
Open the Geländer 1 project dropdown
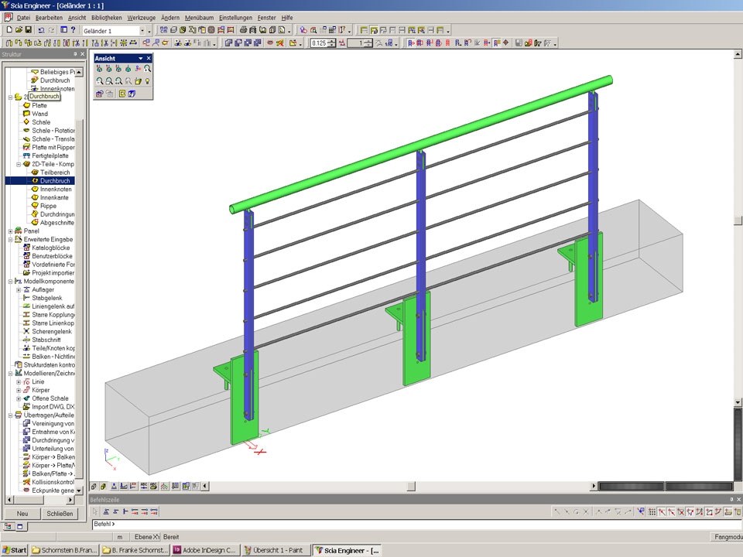(x=142, y=30)
